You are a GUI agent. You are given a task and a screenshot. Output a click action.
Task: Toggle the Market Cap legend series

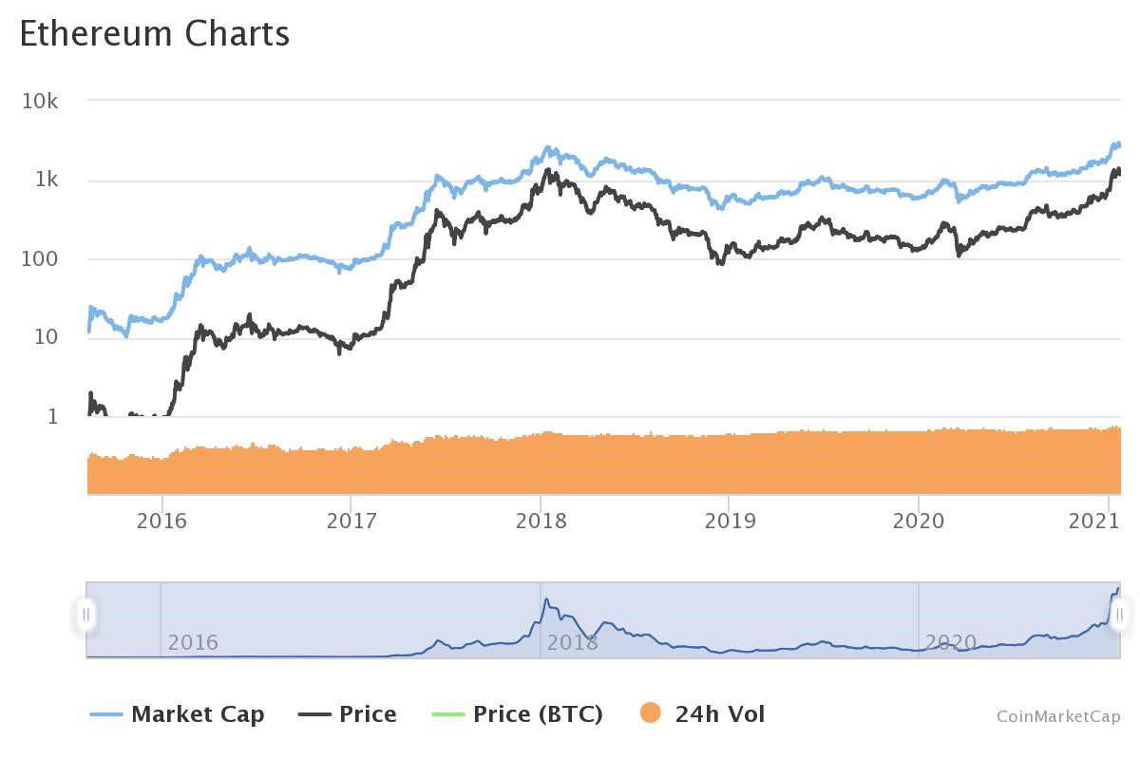197,713
